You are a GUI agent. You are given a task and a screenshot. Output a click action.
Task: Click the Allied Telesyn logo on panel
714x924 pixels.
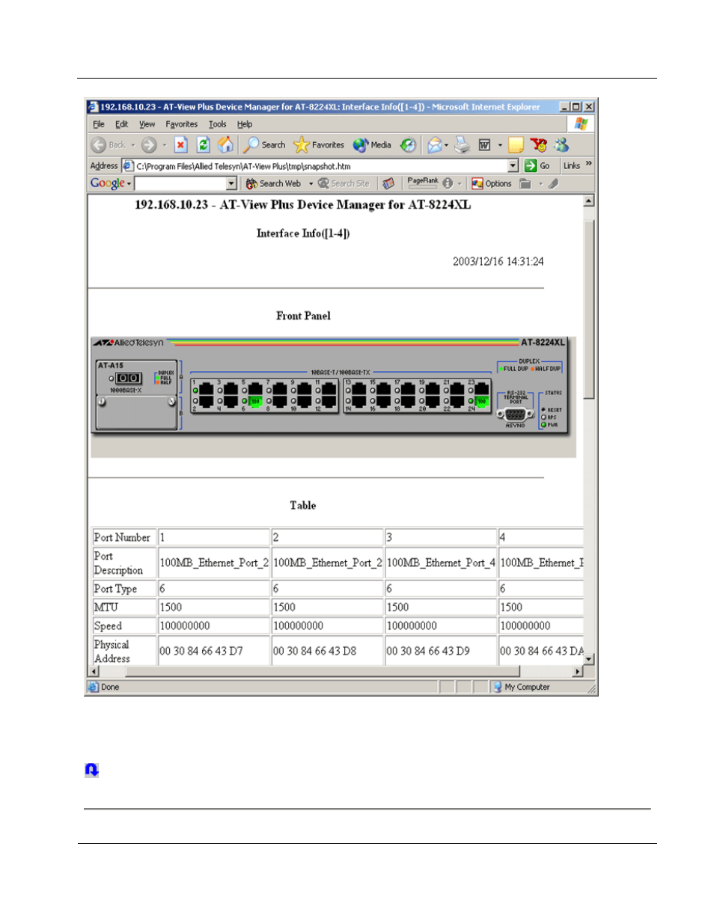click(x=129, y=343)
